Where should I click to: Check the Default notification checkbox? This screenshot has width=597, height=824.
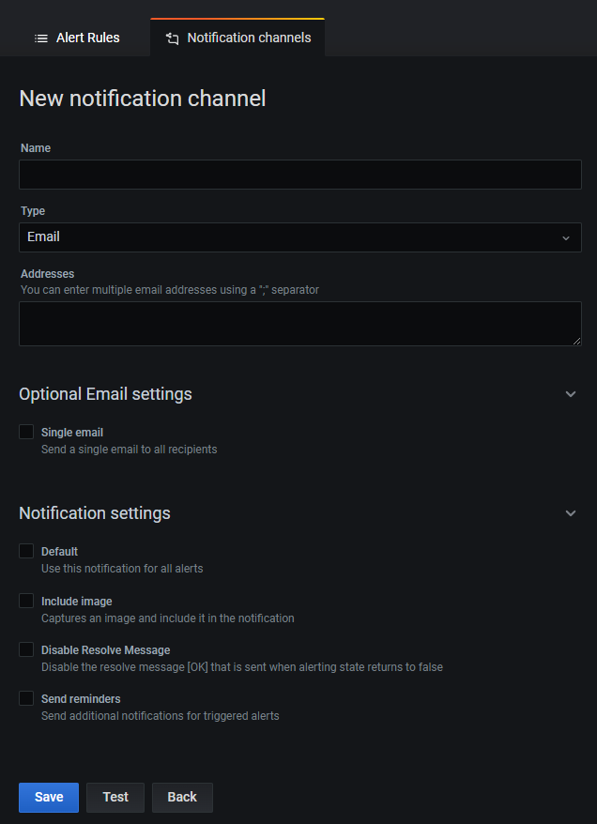tap(26, 552)
